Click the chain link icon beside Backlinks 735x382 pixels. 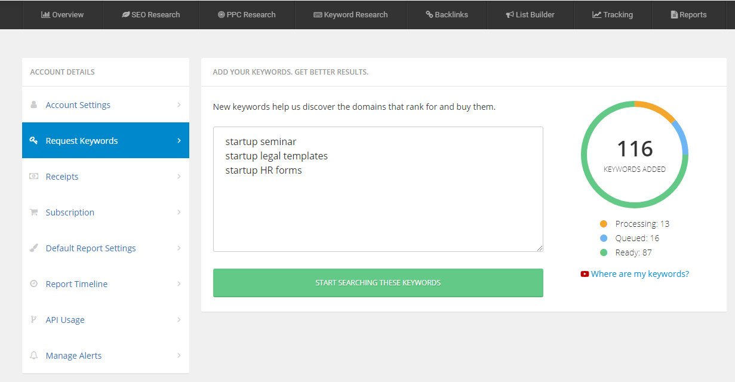429,14
